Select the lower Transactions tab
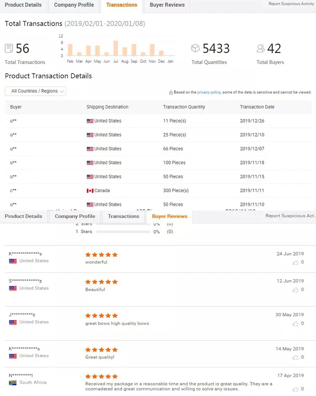The width and height of the screenshot is (316, 396). (123, 216)
